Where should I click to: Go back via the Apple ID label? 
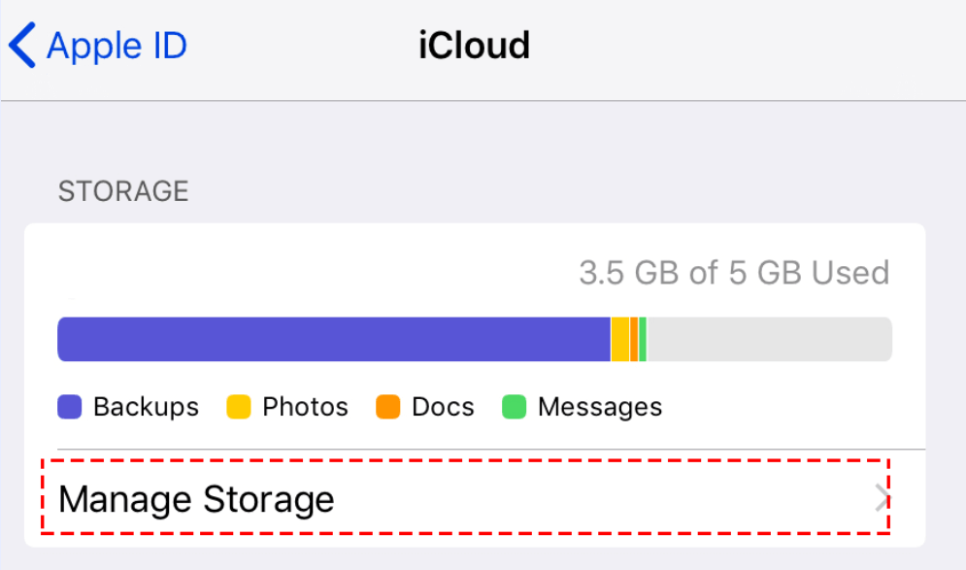click(x=117, y=46)
